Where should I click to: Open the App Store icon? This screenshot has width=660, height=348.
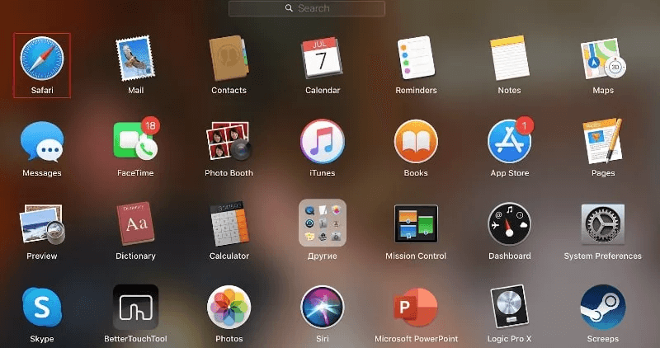[510, 139]
